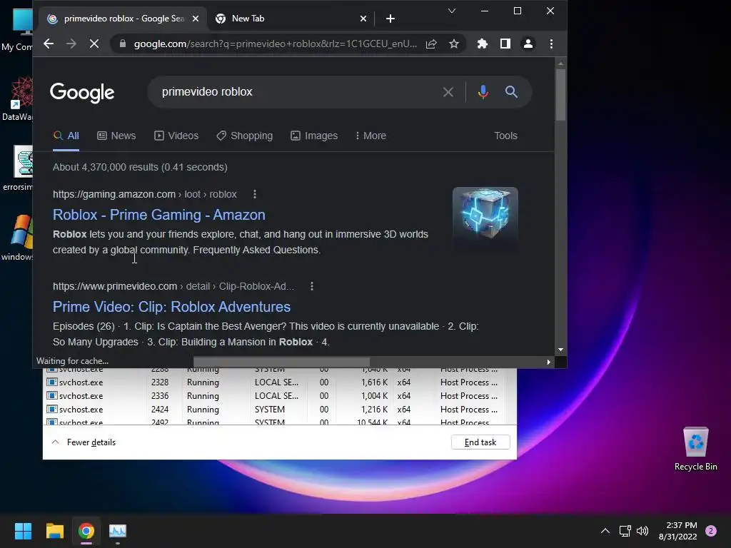Viewport: 731px width, 548px height.
Task: Open result options for gaming.amazon.com result
Action: [255, 194]
